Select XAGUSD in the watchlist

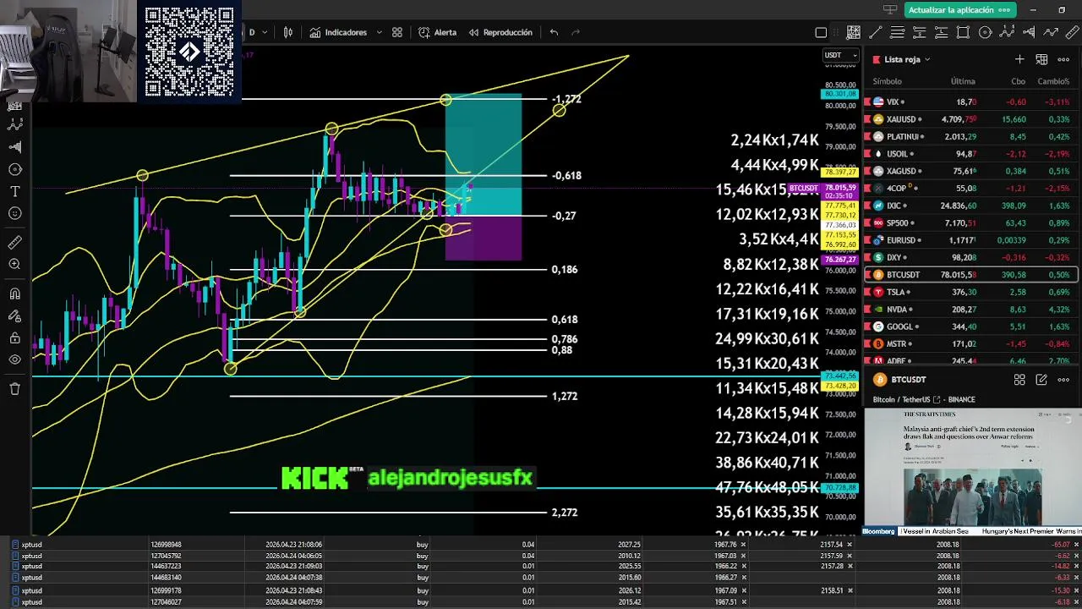(970, 171)
